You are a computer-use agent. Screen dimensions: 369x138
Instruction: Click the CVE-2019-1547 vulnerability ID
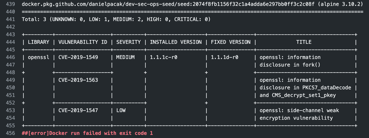pos(78,110)
